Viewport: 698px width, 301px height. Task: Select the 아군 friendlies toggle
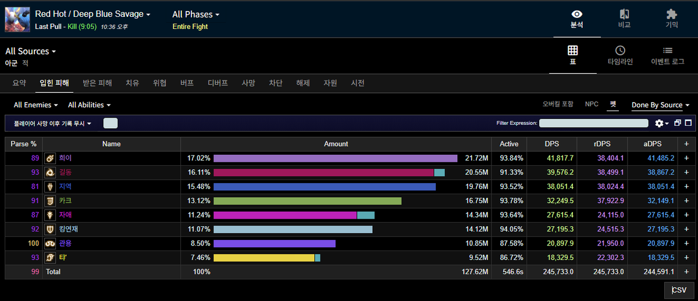[x=12, y=63]
